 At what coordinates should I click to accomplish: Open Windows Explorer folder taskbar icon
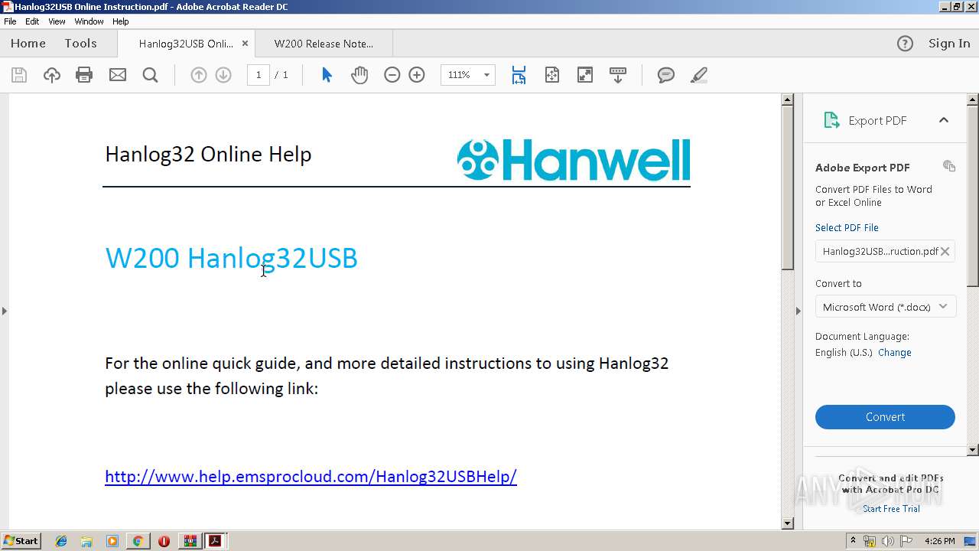click(x=86, y=541)
